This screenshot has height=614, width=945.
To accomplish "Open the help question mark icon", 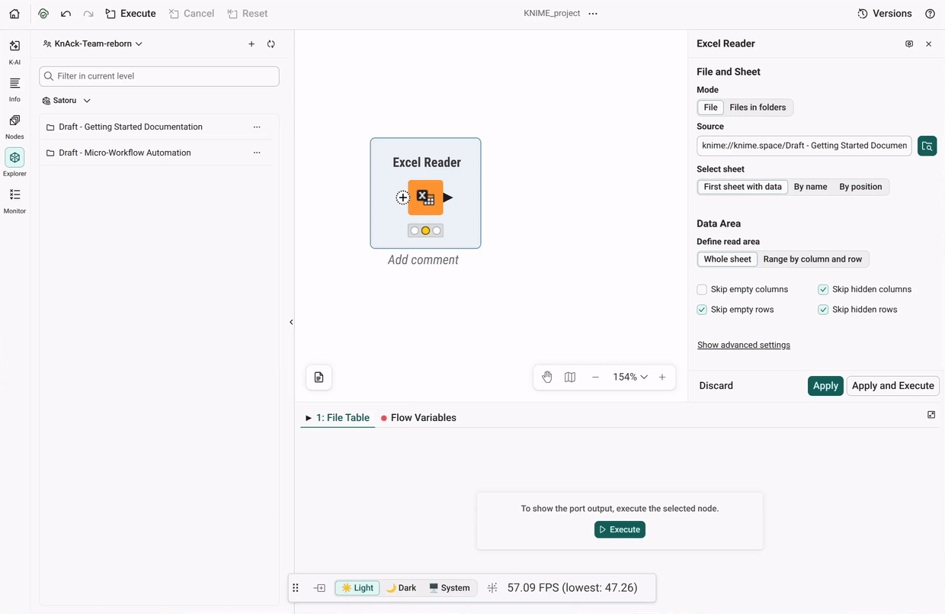I will 930,14.
